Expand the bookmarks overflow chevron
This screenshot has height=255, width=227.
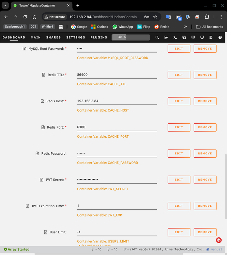[185, 27]
